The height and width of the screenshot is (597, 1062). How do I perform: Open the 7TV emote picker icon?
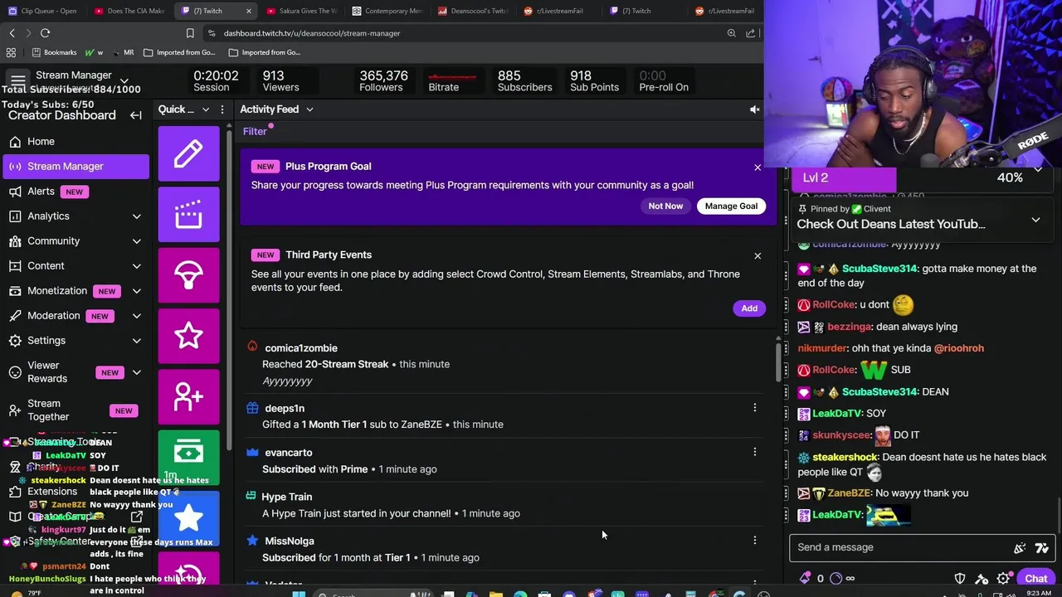pos(1042,547)
